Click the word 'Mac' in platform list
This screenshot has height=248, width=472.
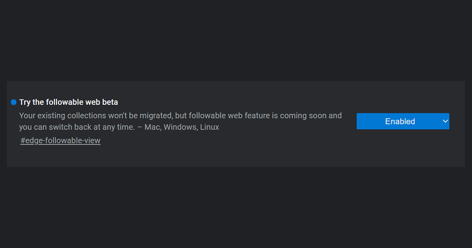pyautogui.click(x=152, y=127)
